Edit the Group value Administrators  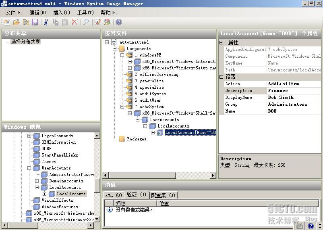(294, 104)
